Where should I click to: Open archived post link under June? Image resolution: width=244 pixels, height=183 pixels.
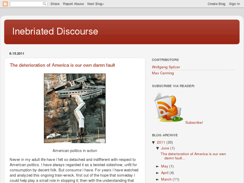coord(193,156)
